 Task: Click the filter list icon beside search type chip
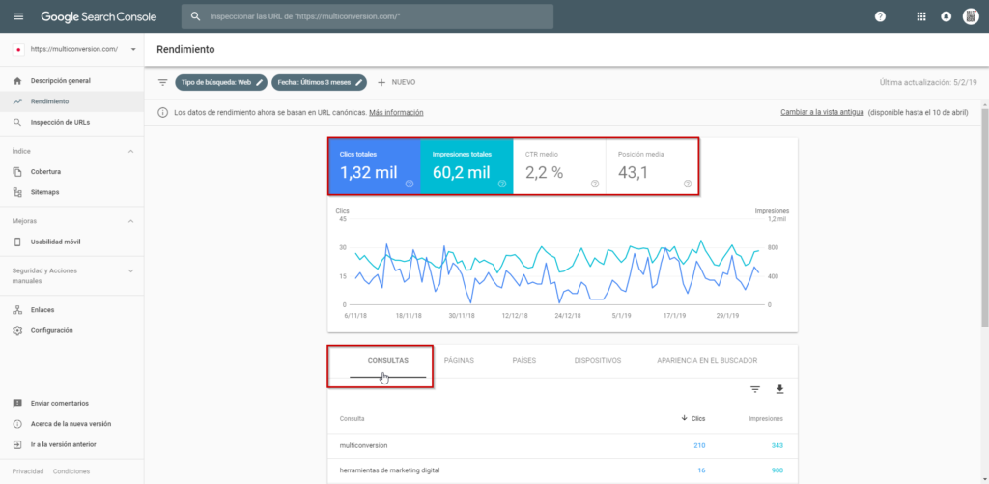pyautogui.click(x=162, y=83)
